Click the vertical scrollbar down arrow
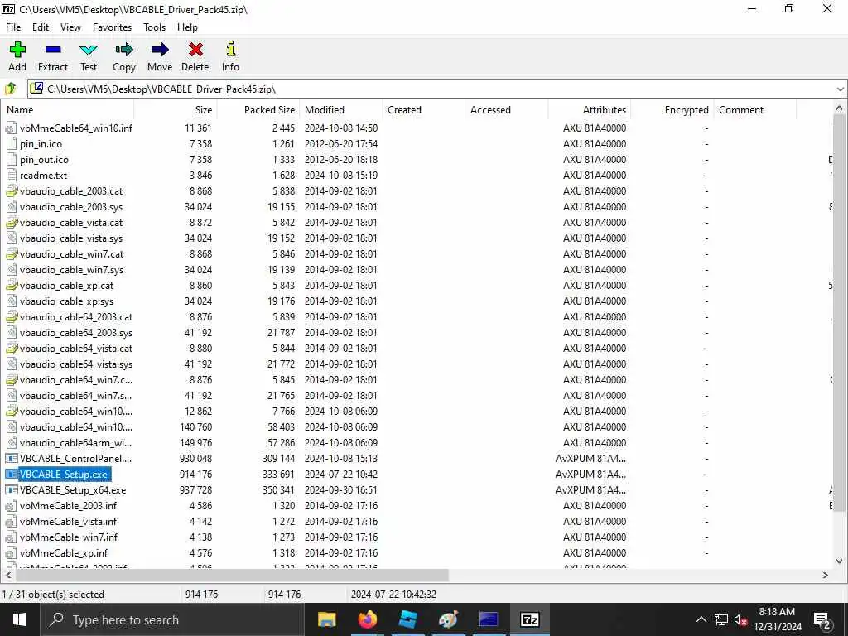 839,561
